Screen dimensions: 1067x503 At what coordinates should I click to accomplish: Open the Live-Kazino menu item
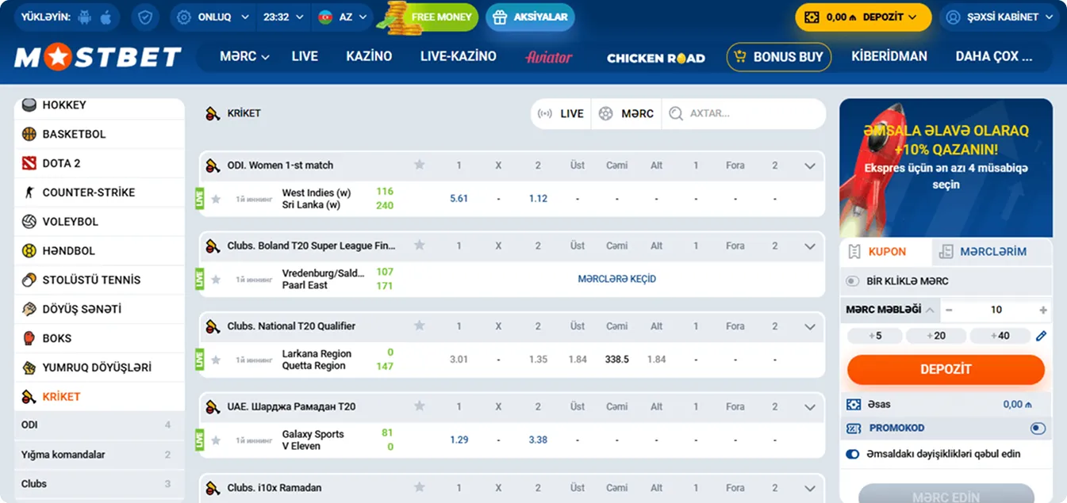pyautogui.click(x=458, y=56)
